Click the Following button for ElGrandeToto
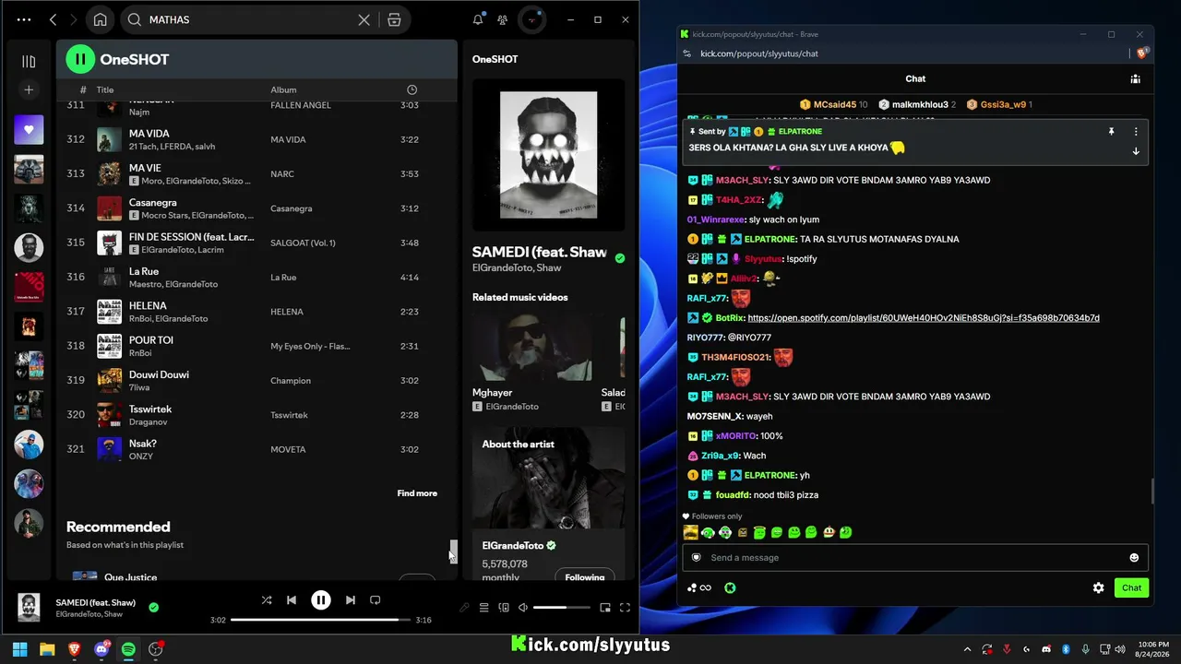1181x664 pixels. (585, 577)
